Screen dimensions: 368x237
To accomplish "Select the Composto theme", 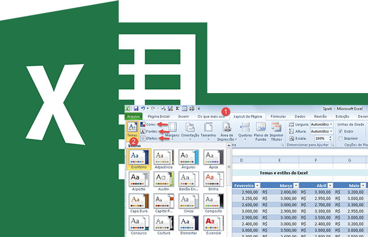I will click(x=213, y=203).
